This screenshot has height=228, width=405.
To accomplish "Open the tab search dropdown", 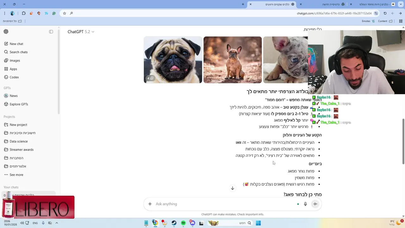I will pyautogui.click(x=401, y=4).
